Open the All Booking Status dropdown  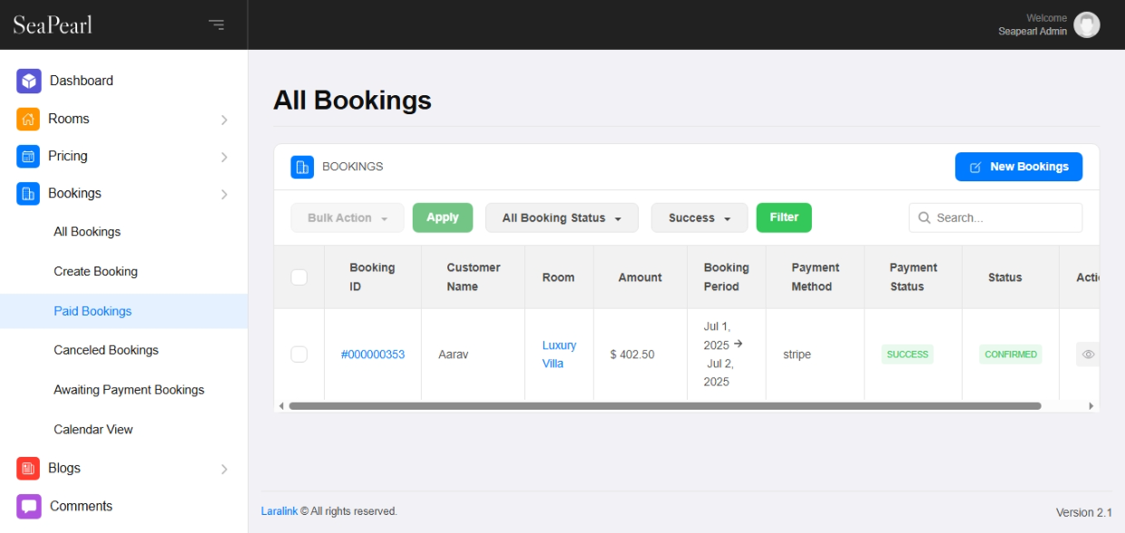point(562,218)
